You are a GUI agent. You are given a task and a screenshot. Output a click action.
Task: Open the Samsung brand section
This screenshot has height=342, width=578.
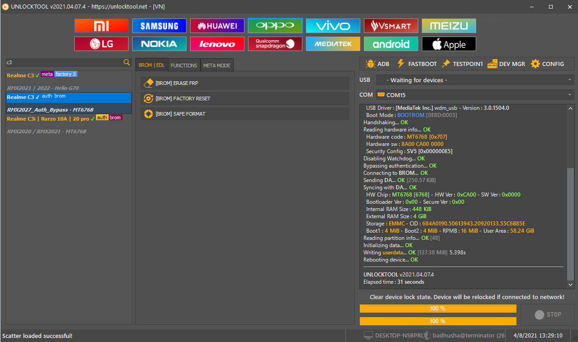(x=159, y=26)
